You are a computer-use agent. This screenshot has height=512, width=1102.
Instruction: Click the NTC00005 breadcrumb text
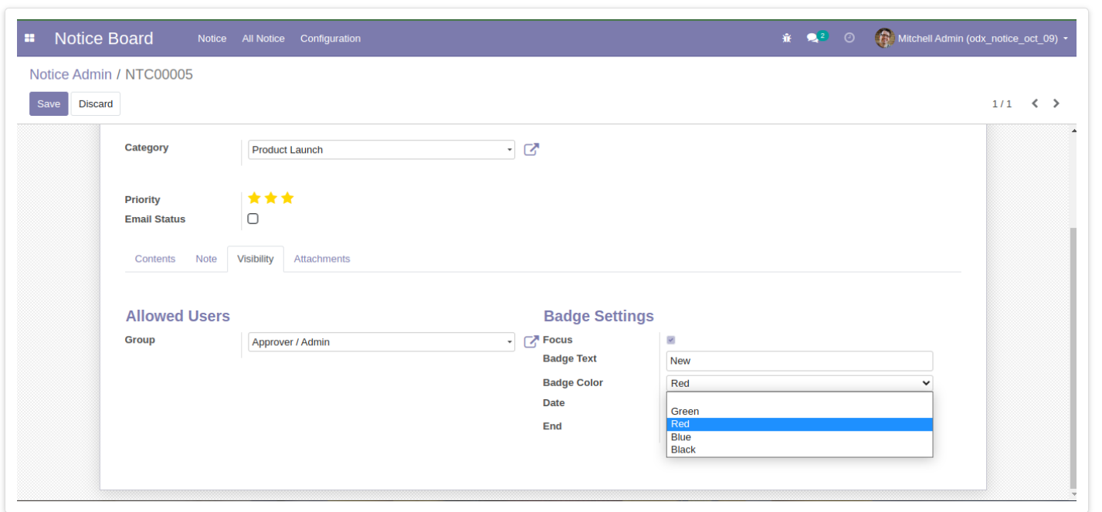pyautogui.click(x=159, y=74)
